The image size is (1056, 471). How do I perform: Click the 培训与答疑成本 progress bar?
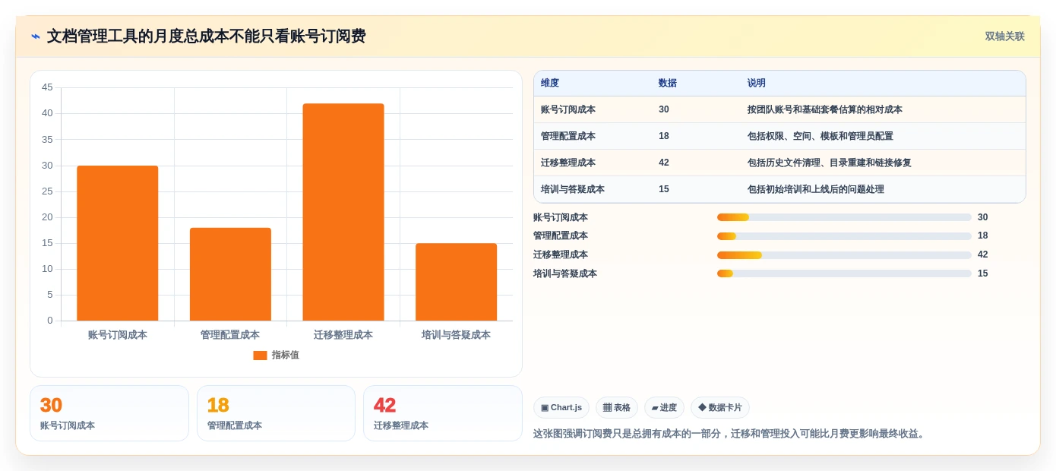pos(844,273)
